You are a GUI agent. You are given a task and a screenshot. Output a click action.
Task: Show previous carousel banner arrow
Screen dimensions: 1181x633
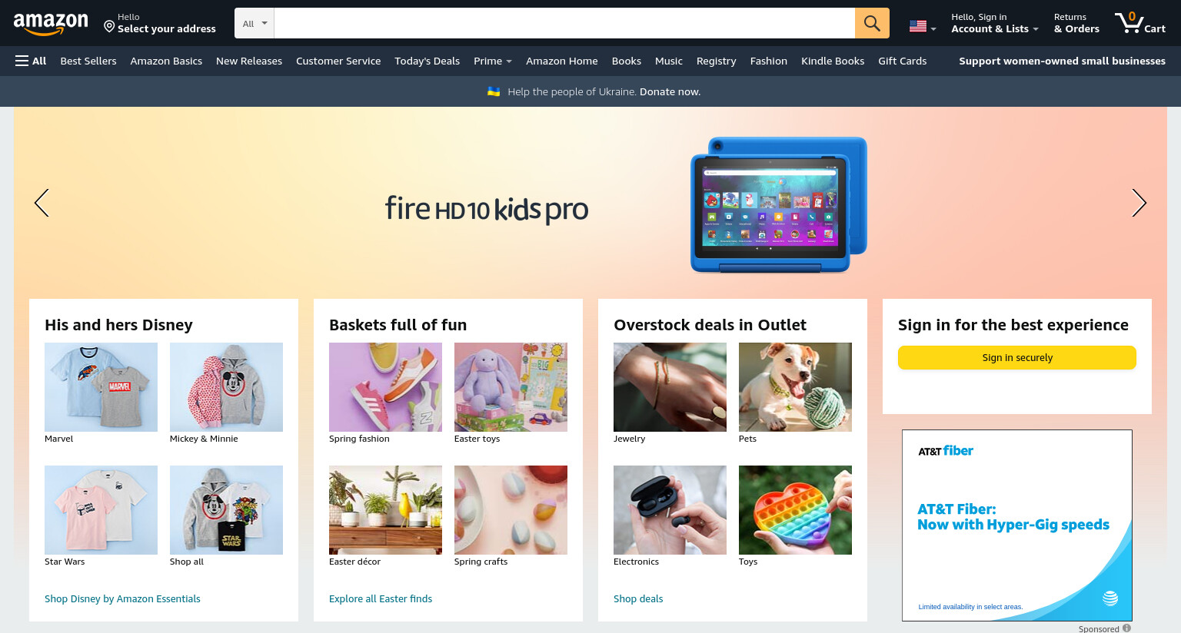coord(42,203)
